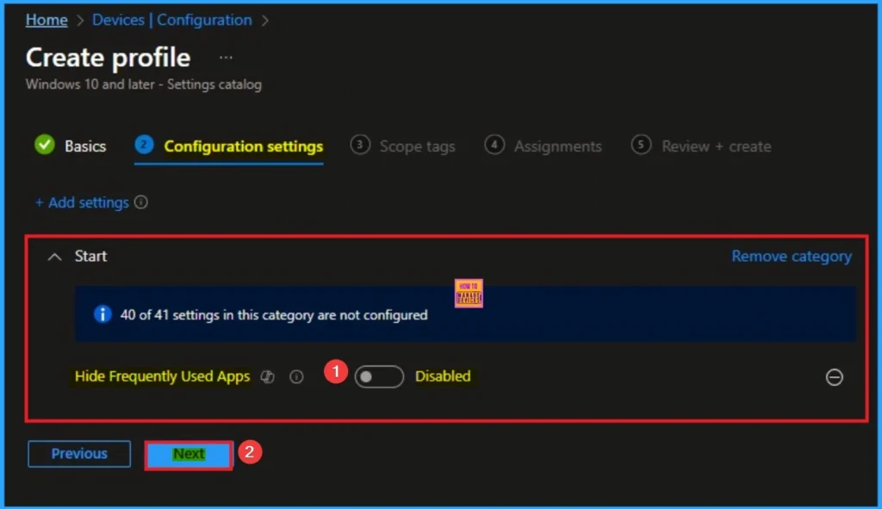Click '40 of 41 settings' banner text
Viewport: 882px width, 509px height.
coord(274,315)
